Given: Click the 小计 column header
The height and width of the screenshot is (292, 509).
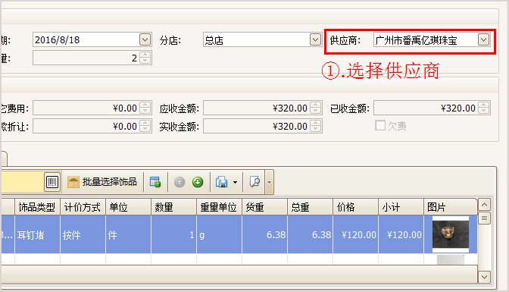Looking at the screenshot, I should point(401,207).
